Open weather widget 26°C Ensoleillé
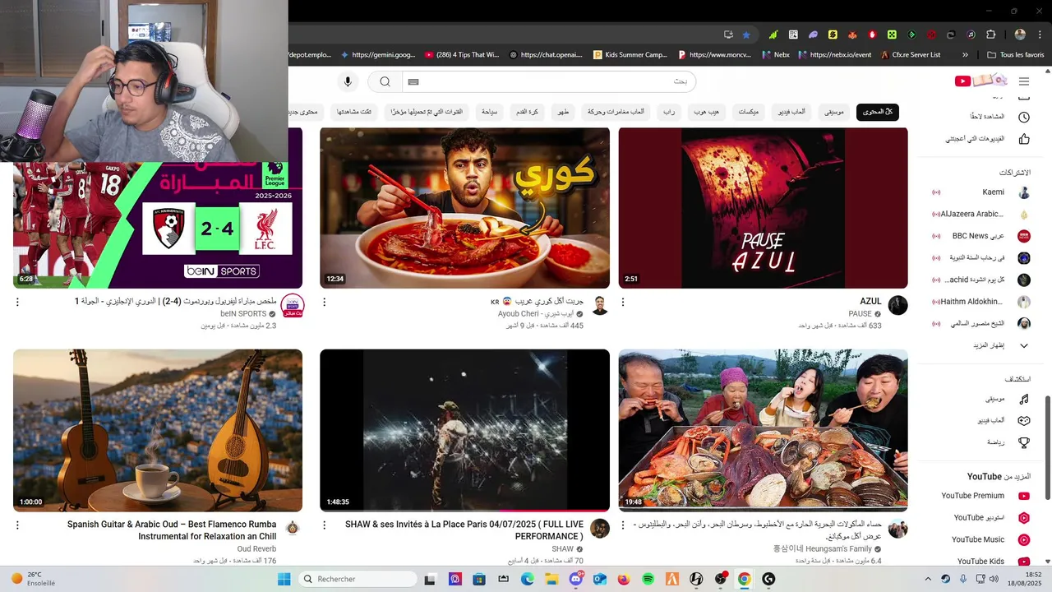This screenshot has width=1052, height=592. click(x=33, y=579)
